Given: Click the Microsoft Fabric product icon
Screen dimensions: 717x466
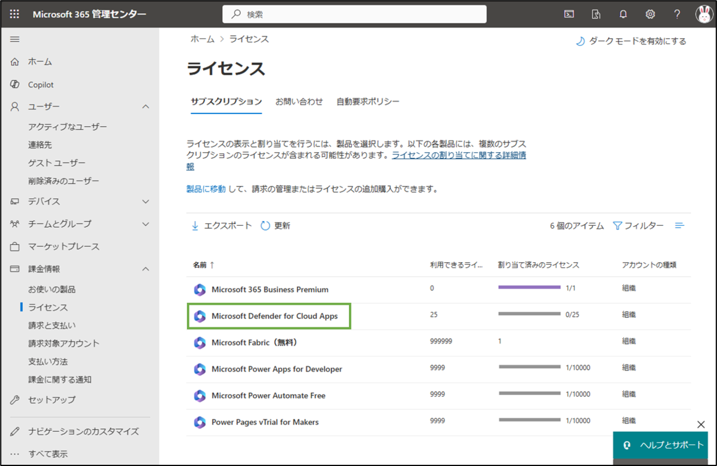Looking at the screenshot, I should [200, 342].
